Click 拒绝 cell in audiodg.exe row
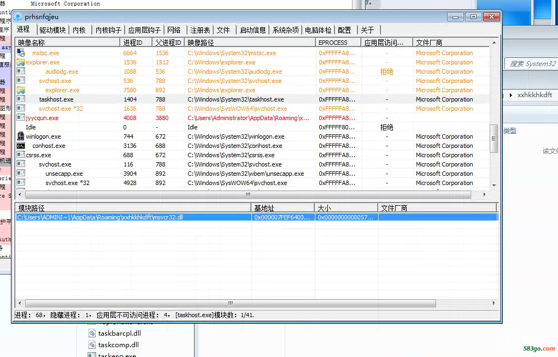Image resolution: width=558 pixels, height=357 pixels. click(386, 72)
